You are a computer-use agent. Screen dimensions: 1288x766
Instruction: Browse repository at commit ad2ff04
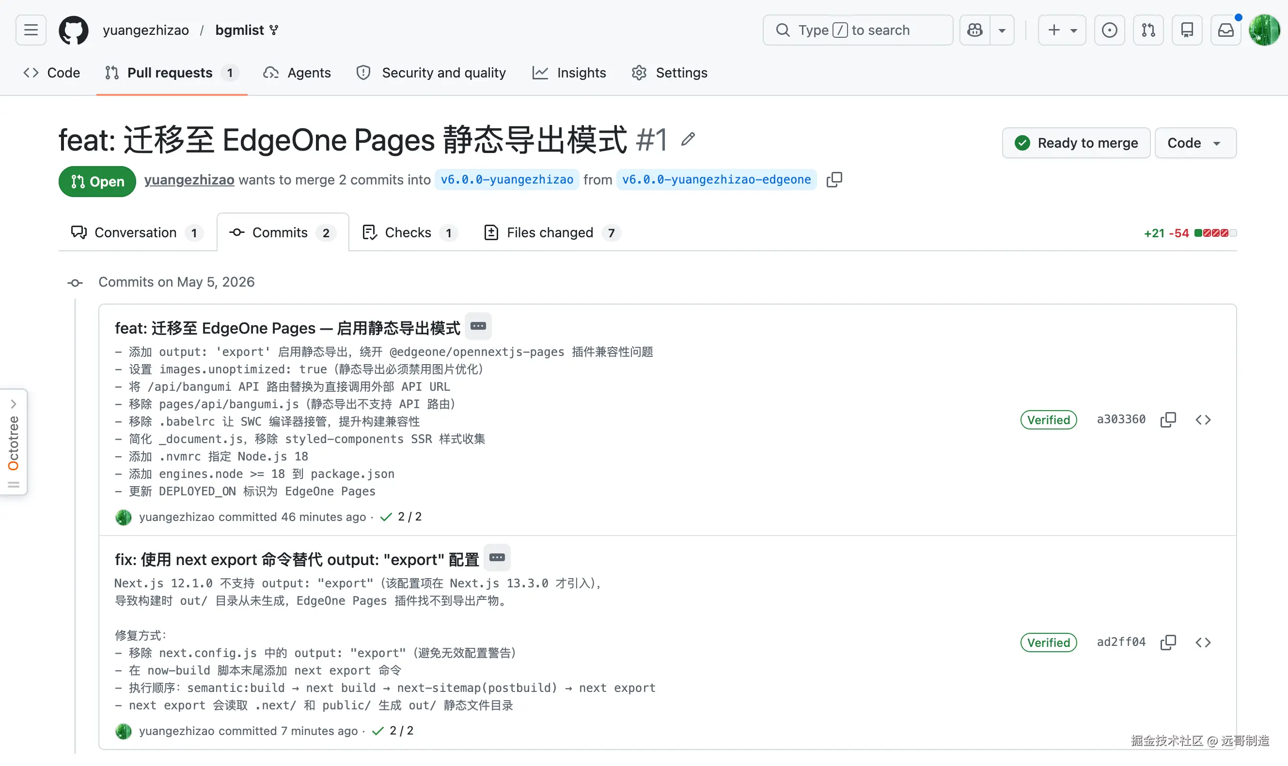pos(1203,643)
